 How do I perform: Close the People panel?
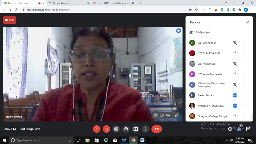pos(248,22)
